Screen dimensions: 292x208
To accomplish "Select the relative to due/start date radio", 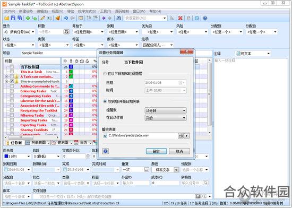I will pos(105,101).
